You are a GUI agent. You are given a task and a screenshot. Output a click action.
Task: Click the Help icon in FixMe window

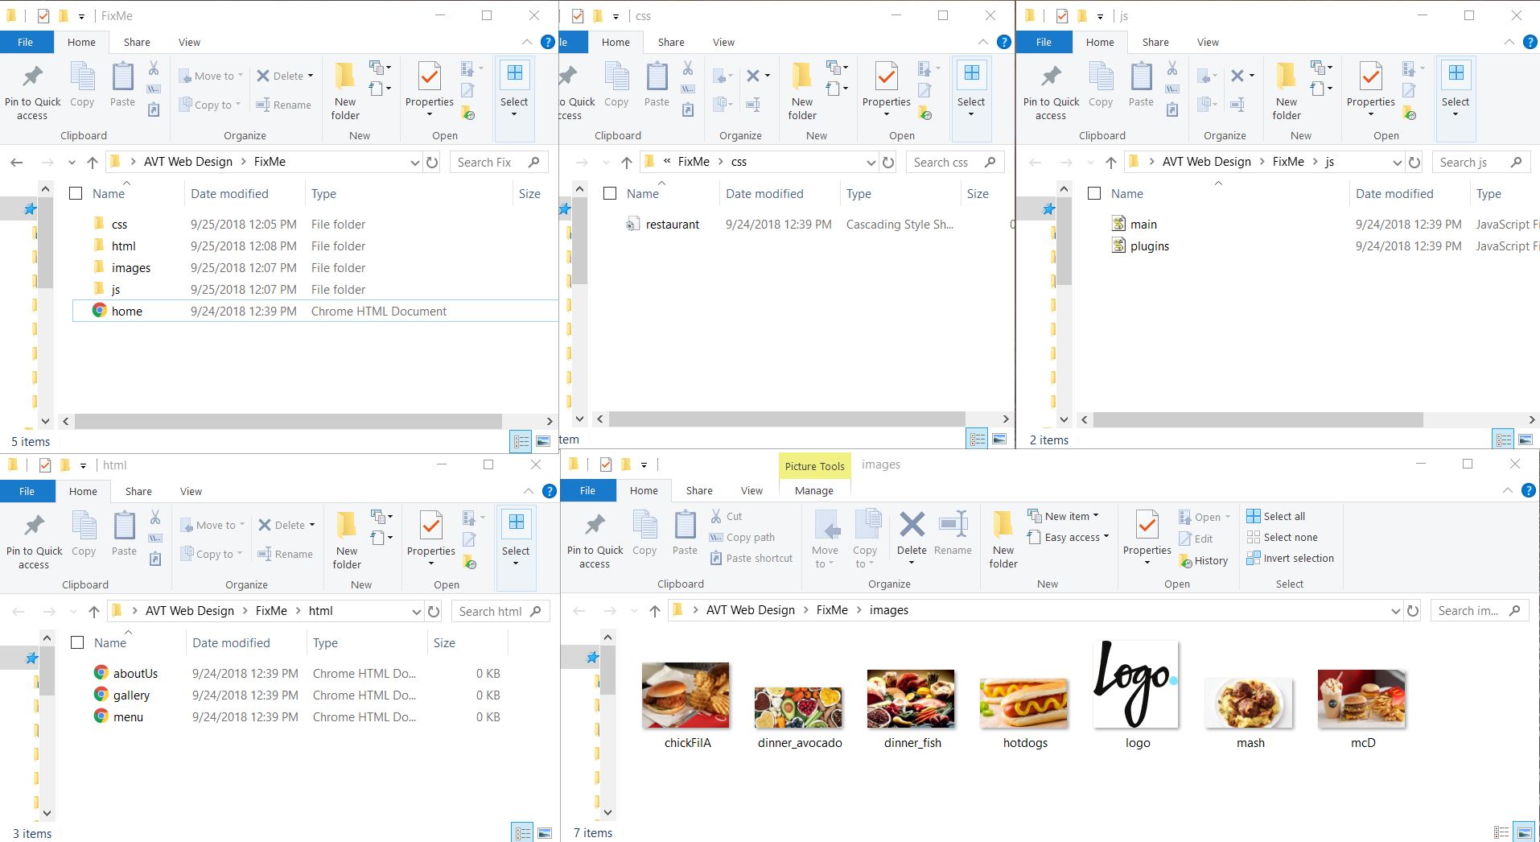548,42
